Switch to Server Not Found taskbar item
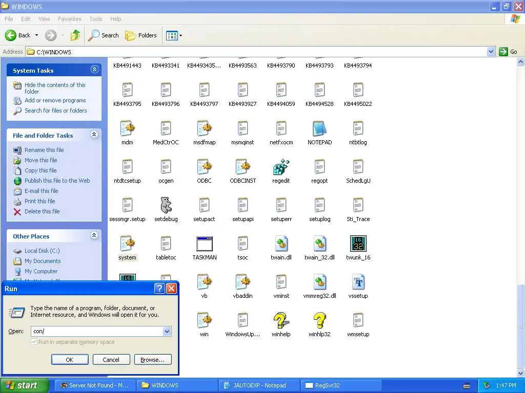 (95, 385)
